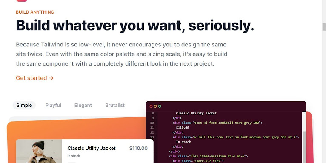Click the pink icon above Build Anything
Screen dimensions: 326x163
pyautogui.click(x=22, y=0)
